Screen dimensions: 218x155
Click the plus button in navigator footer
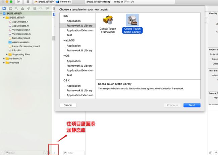(x=2, y=153)
